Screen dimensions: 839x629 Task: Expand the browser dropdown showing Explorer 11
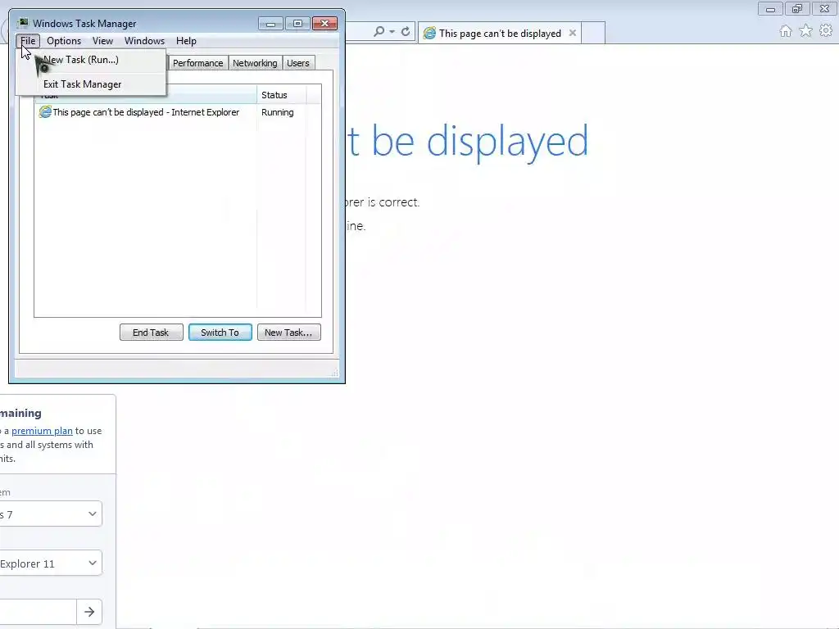point(50,563)
